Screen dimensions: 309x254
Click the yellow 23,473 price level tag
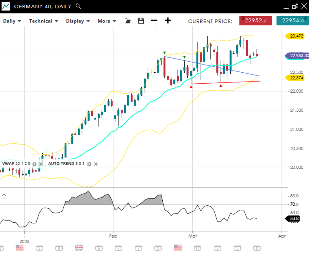(x=296, y=36)
